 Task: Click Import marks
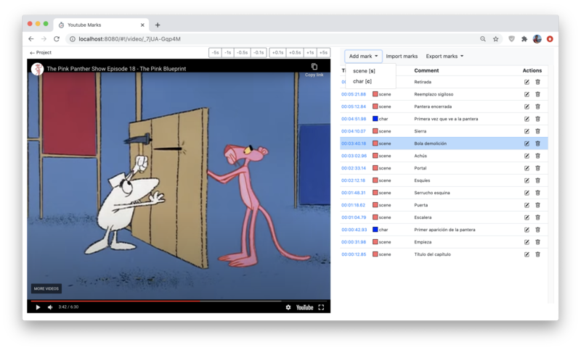(402, 57)
